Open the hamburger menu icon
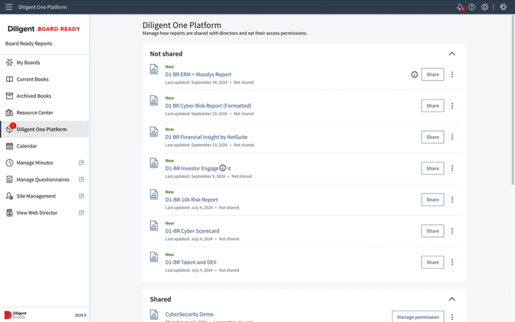The image size is (515, 322). tap(9, 7)
